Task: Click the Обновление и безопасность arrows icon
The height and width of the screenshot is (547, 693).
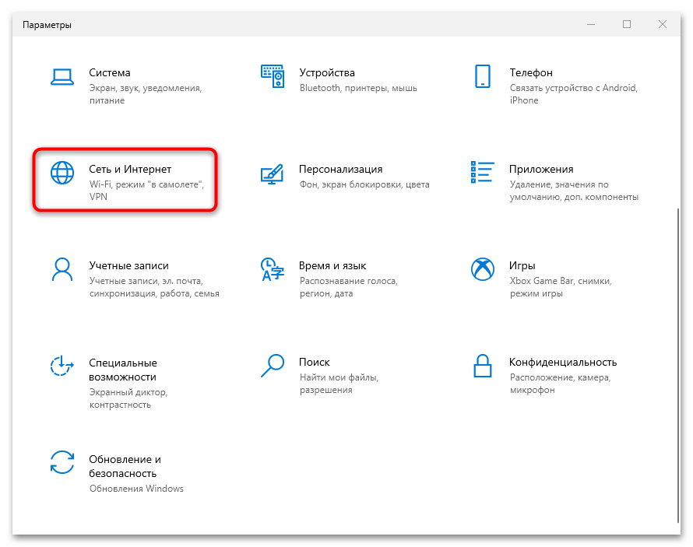Action: (x=62, y=462)
